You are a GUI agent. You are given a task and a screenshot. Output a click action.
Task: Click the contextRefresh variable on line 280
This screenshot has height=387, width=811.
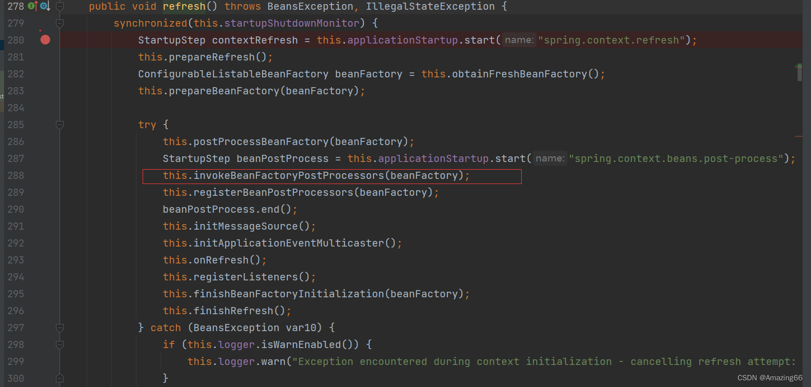255,40
